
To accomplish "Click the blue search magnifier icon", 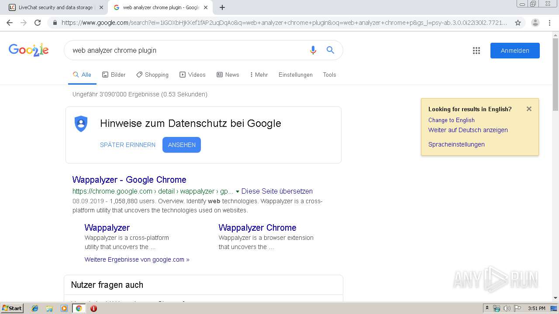I will (331, 50).
